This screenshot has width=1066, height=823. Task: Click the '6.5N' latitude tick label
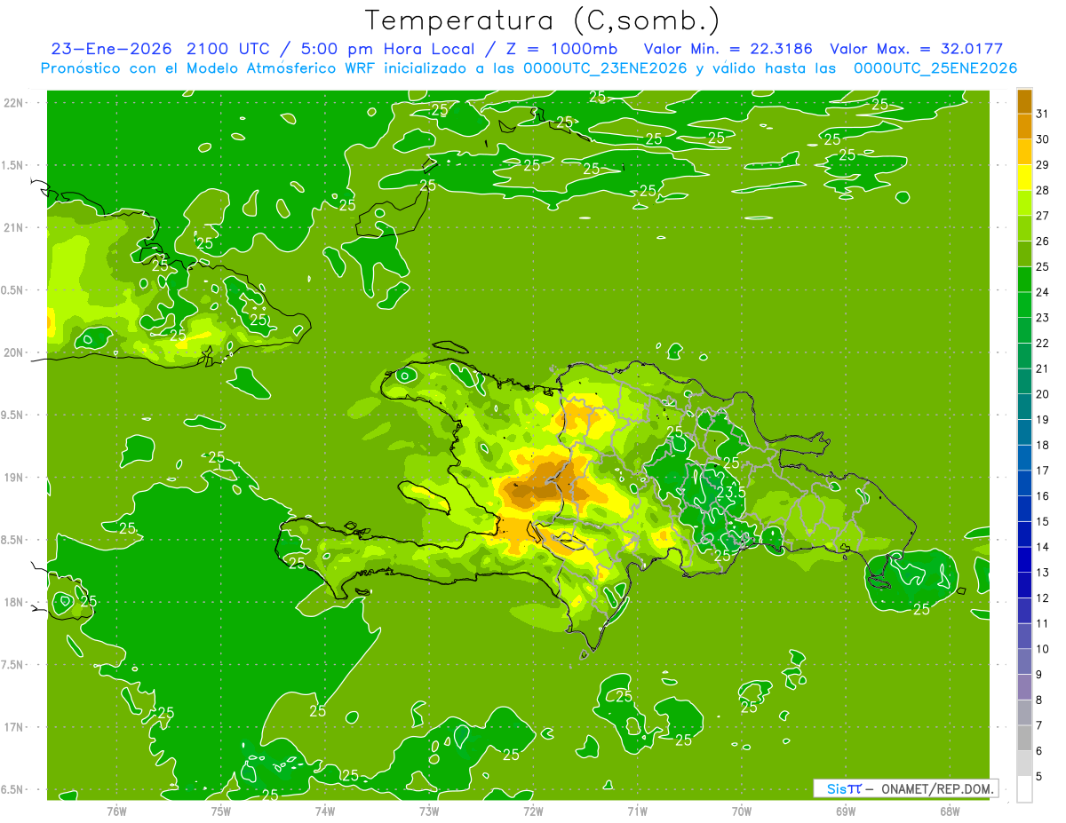pos(13,789)
